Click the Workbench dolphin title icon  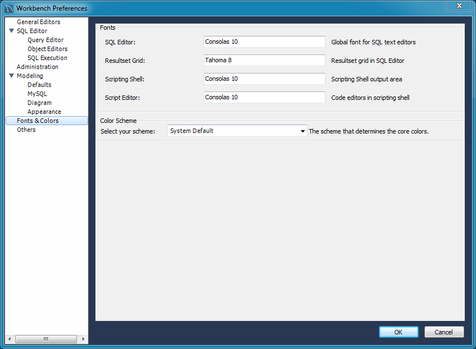[x=9, y=8]
